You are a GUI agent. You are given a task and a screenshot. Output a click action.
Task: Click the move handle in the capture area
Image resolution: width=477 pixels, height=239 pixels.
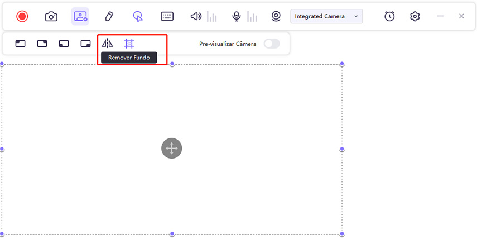point(172,149)
